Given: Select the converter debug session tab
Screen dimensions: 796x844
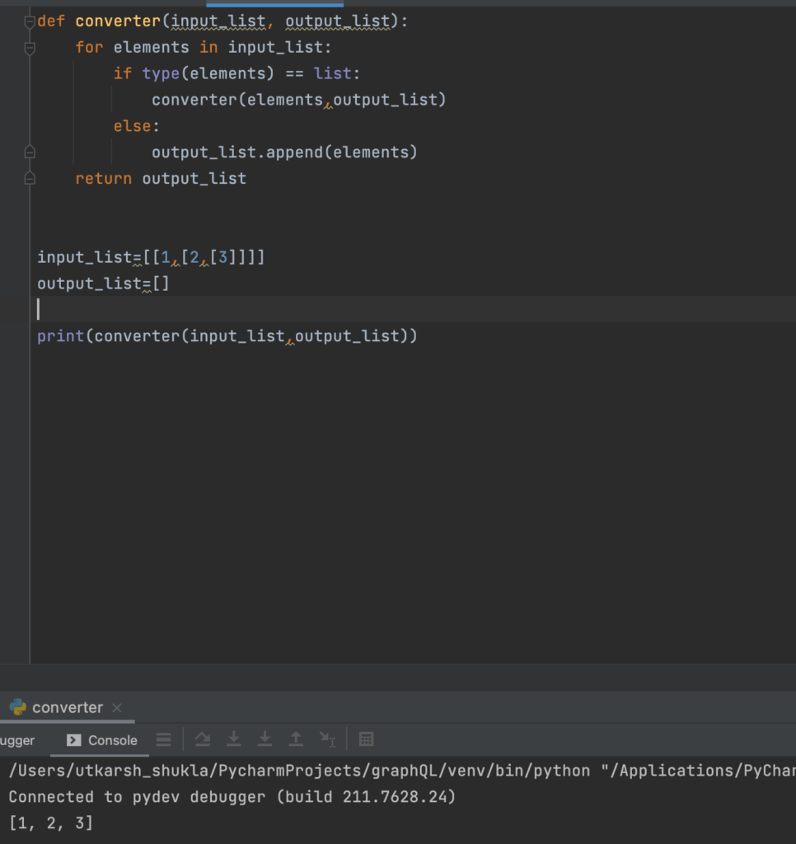Looking at the screenshot, I should pos(68,707).
